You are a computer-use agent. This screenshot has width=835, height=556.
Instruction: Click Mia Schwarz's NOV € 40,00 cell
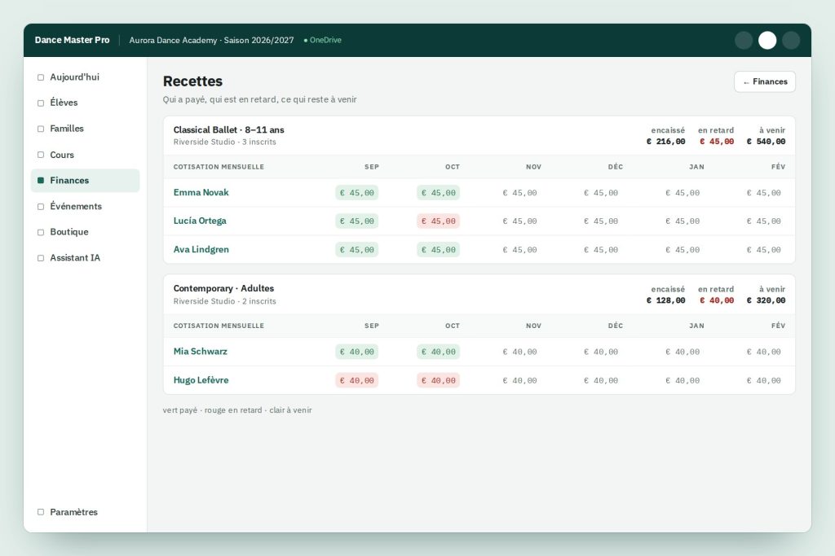click(x=519, y=352)
